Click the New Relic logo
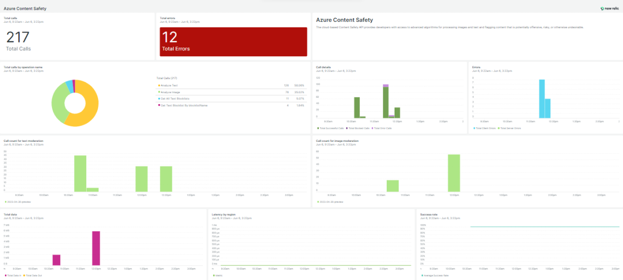Viewport: 623px width, 280px height. [x=610, y=8]
